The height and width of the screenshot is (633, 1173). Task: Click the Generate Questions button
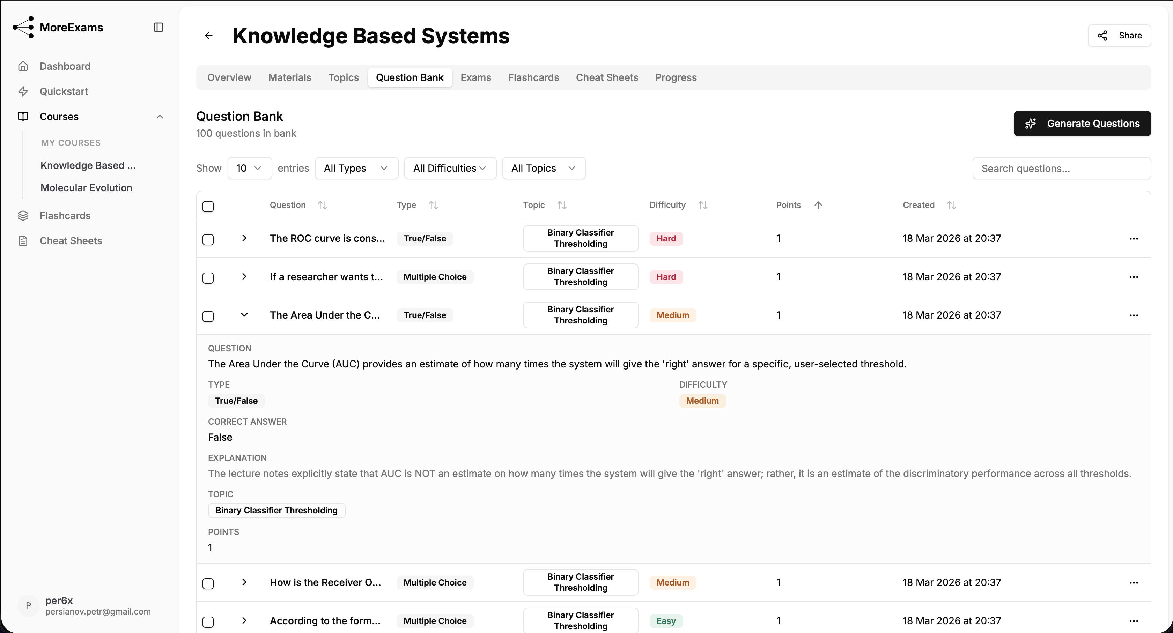pos(1082,124)
